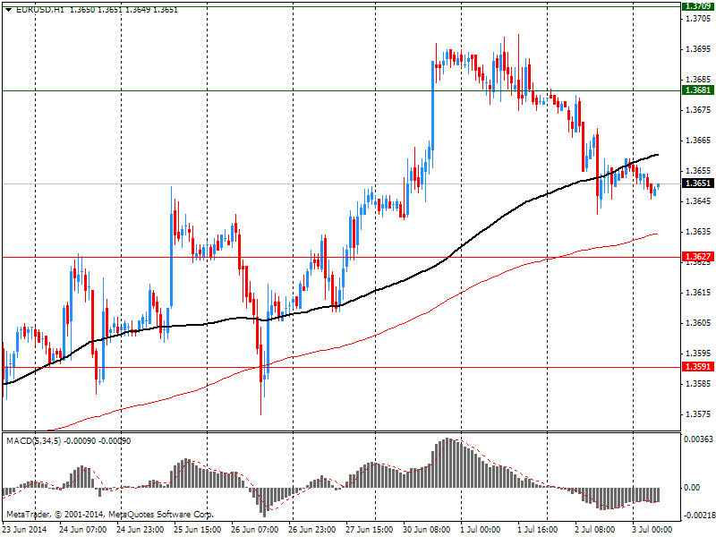This screenshot has height=537, width=716.
Task: Click the 1.3655 value on price axis
Action: [698, 171]
